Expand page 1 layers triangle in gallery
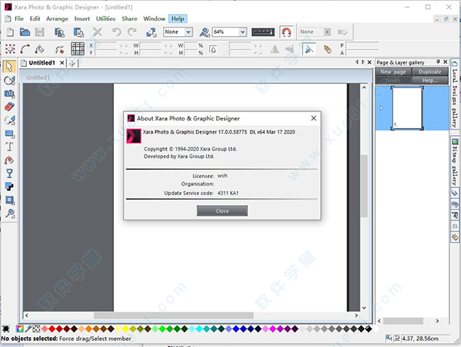Viewport: 461px width, 347px height. (381, 107)
